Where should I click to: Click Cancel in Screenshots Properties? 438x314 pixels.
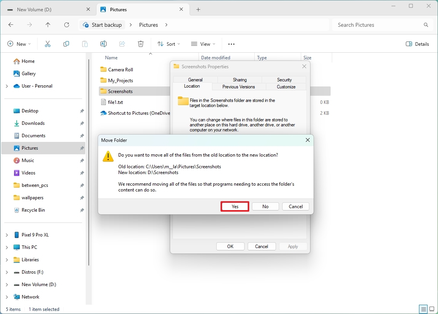(x=262, y=247)
